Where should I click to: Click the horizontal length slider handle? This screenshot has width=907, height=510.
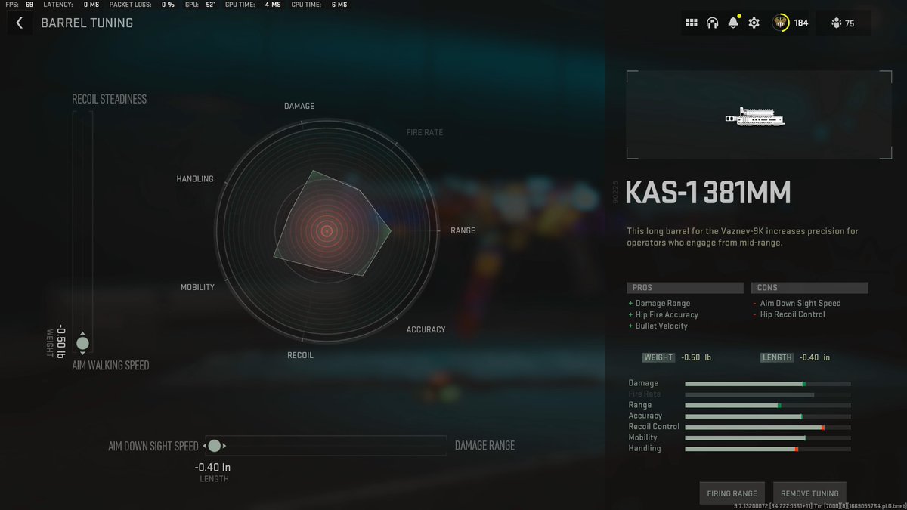tap(215, 446)
